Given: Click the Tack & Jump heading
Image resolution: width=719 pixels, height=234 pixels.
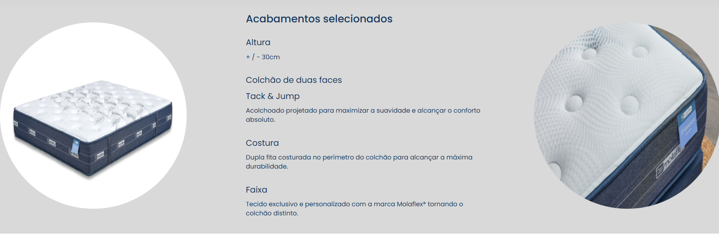Looking at the screenshot, I should [273, 96].
